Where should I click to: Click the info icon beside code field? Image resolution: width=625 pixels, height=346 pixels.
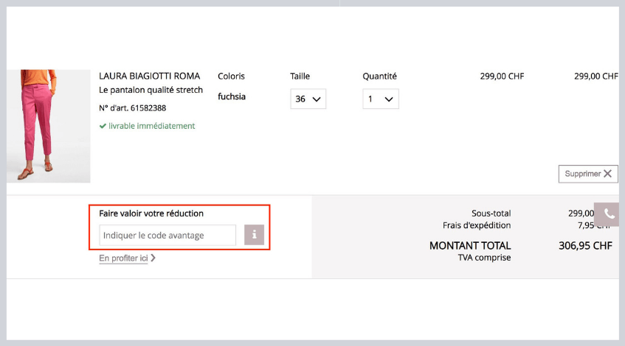coord(254,235)
